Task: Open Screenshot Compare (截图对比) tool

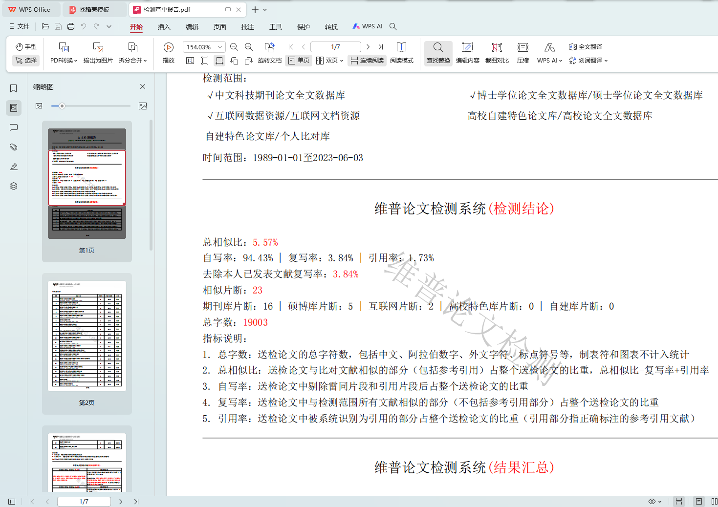Action: [497, 53]
